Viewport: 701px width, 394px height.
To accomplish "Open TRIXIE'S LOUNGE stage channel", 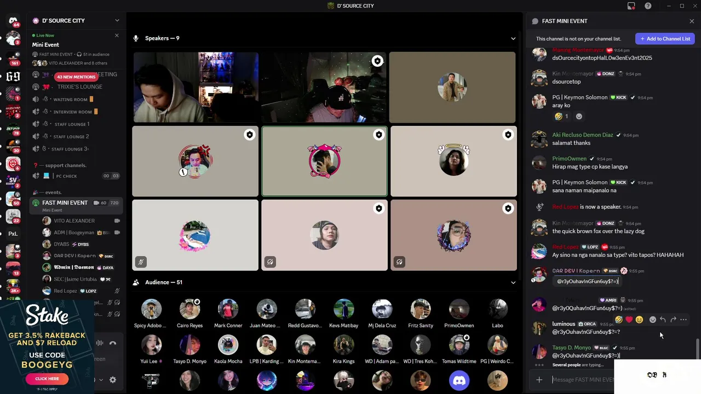I will (x=76, y=86).
